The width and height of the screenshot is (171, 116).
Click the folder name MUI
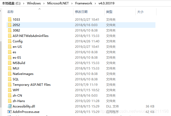(x=16, y=68)
